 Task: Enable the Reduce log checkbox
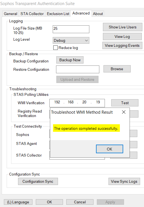click(55, 48)
